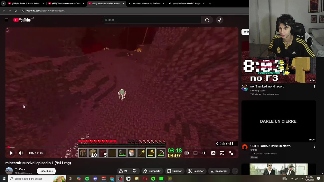The width and height of the screenshot is (324, 182).
Task: Toggle subtitles on the video
Action: [195, 153]
